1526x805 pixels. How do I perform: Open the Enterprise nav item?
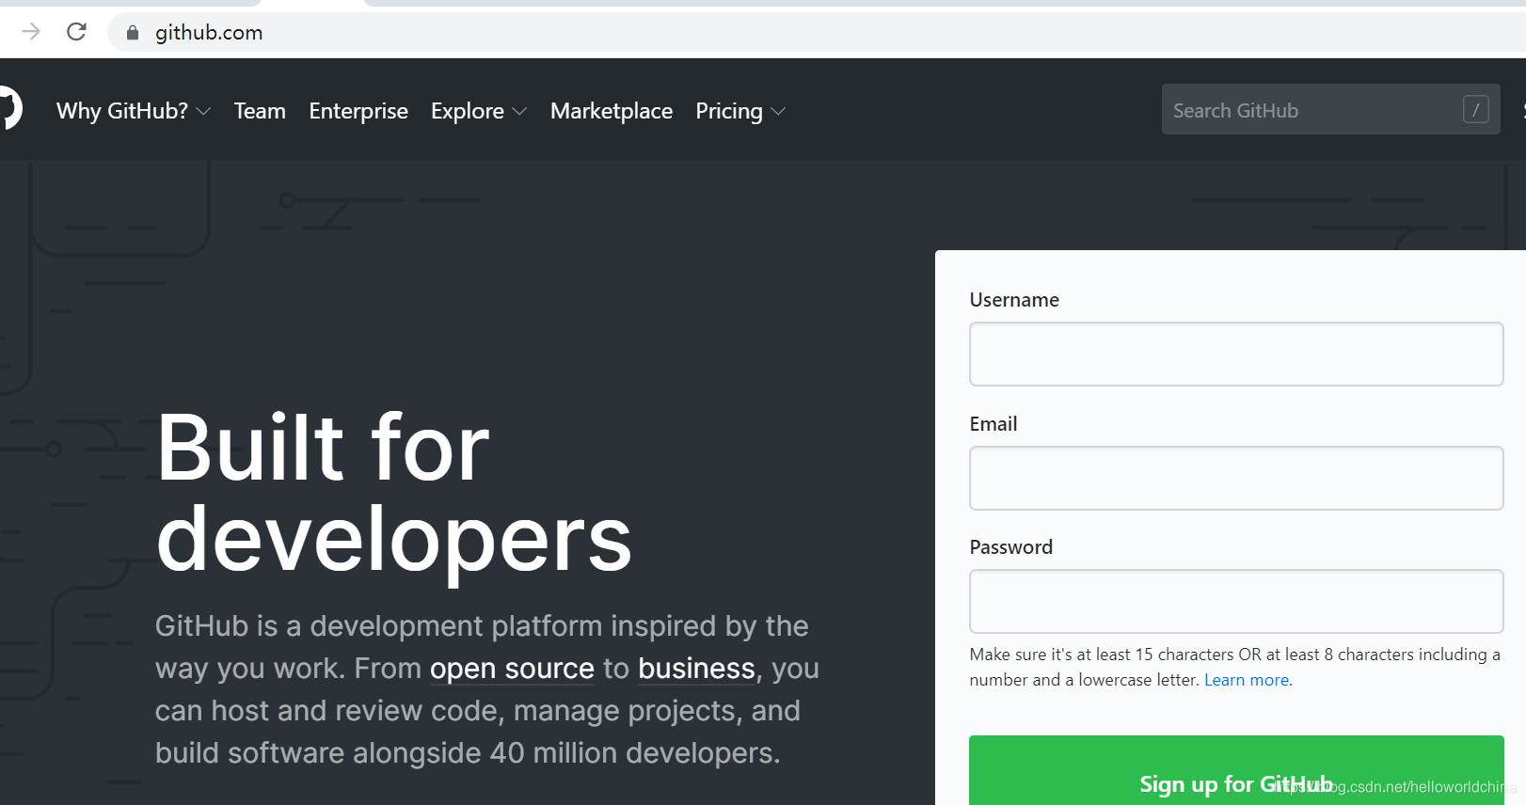pyautogui.click(x=358, y=111)
